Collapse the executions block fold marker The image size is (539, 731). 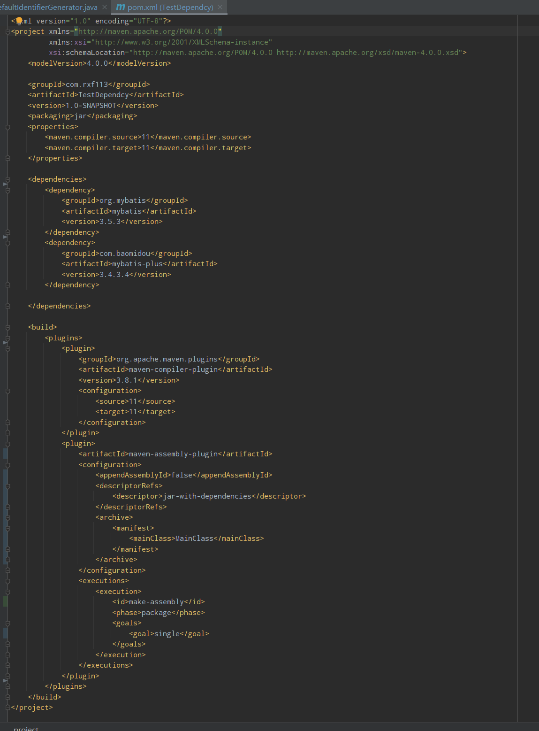[x=8, y=580]
